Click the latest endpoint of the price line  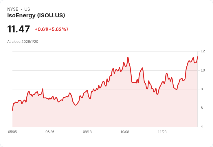pos(197,57)
